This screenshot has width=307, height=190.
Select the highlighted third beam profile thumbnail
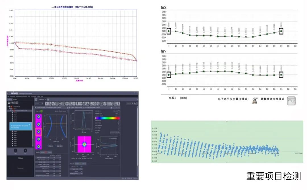tap(38, 132)
